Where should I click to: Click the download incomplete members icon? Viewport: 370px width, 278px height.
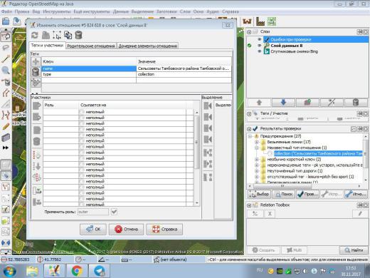37,190
